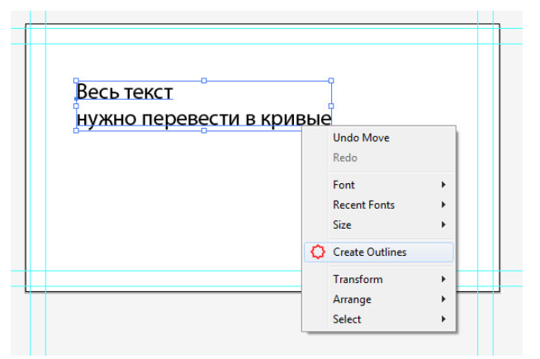Click the right-middle handle of text box

point(331,106)
